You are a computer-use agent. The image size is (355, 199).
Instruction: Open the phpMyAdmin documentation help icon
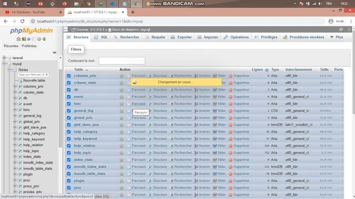29,39
